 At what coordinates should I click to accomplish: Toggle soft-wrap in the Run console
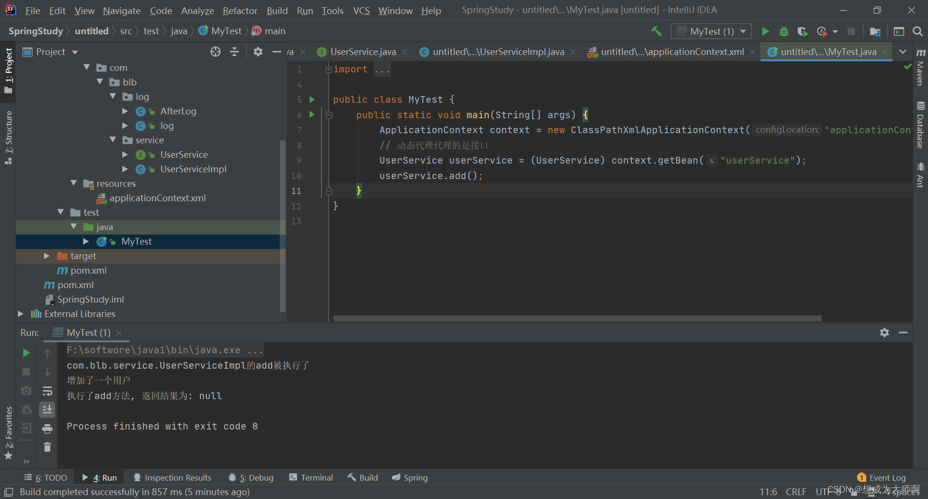coord(47,391)
